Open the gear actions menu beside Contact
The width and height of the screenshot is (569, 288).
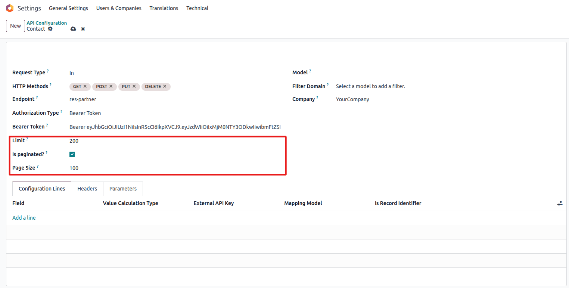pyautogui.click(x=50, y=29)
